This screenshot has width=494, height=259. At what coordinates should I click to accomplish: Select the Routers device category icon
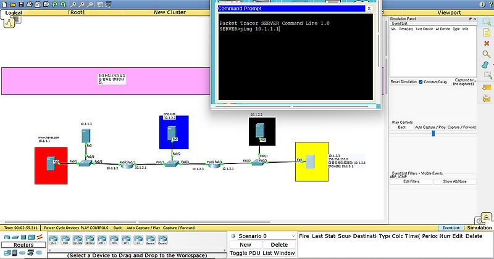[x=7, y=237]
